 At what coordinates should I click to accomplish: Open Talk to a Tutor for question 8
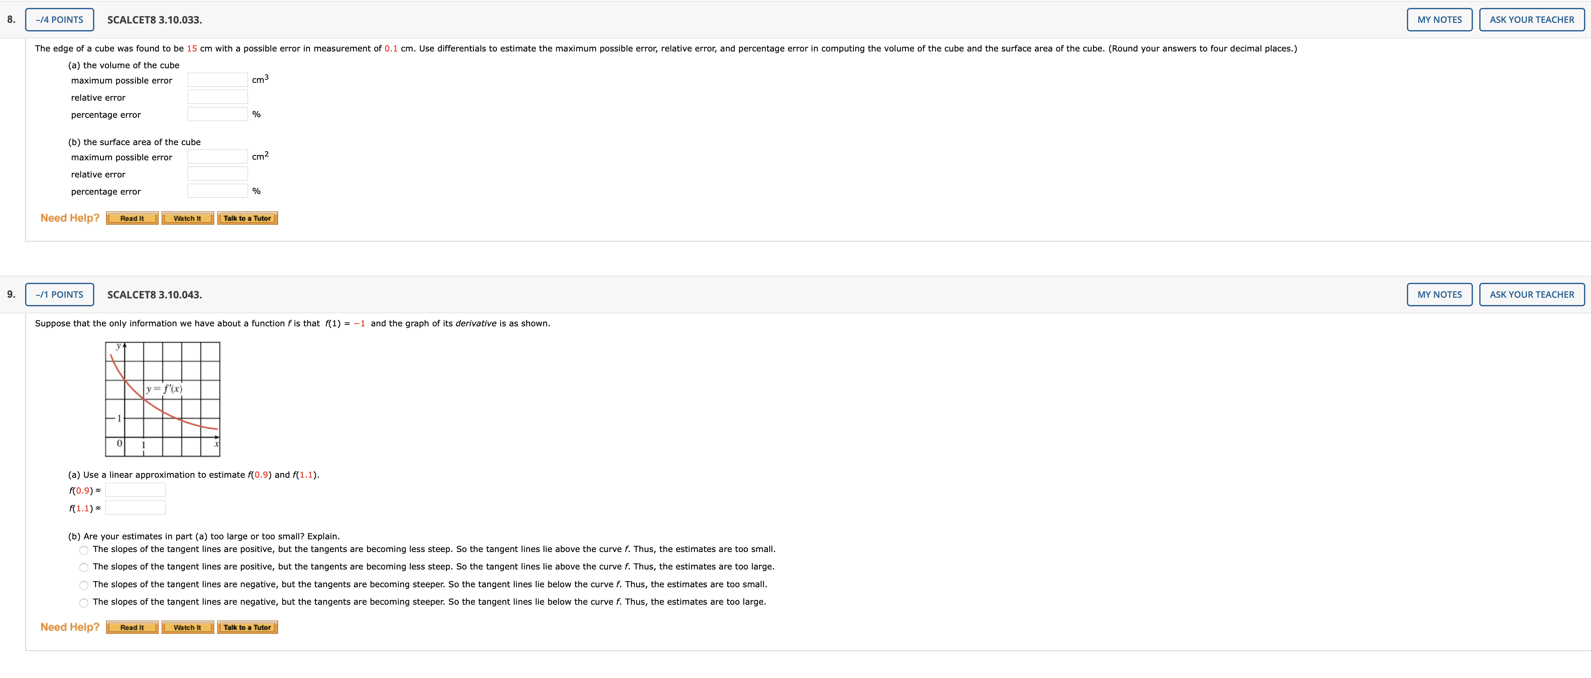coord(247,218)
